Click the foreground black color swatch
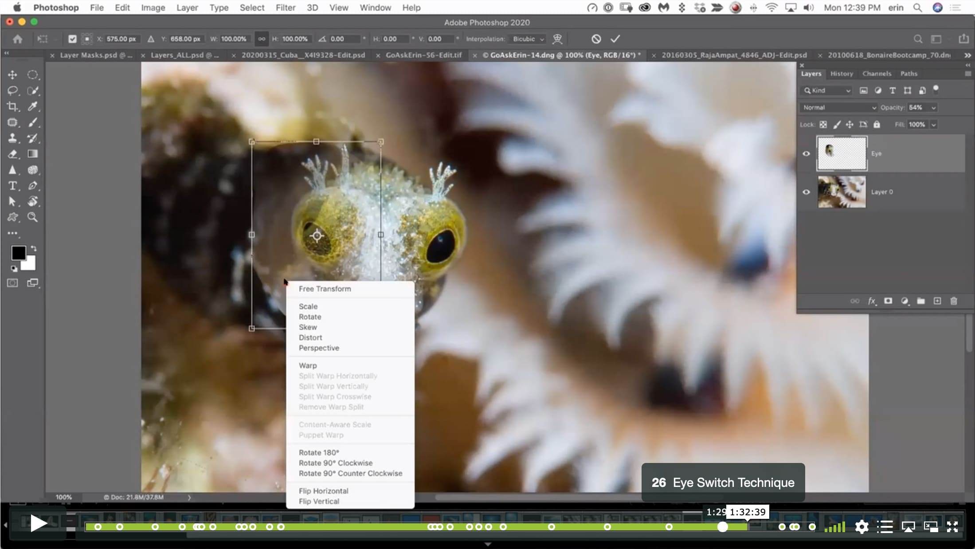 pos(19,253)
